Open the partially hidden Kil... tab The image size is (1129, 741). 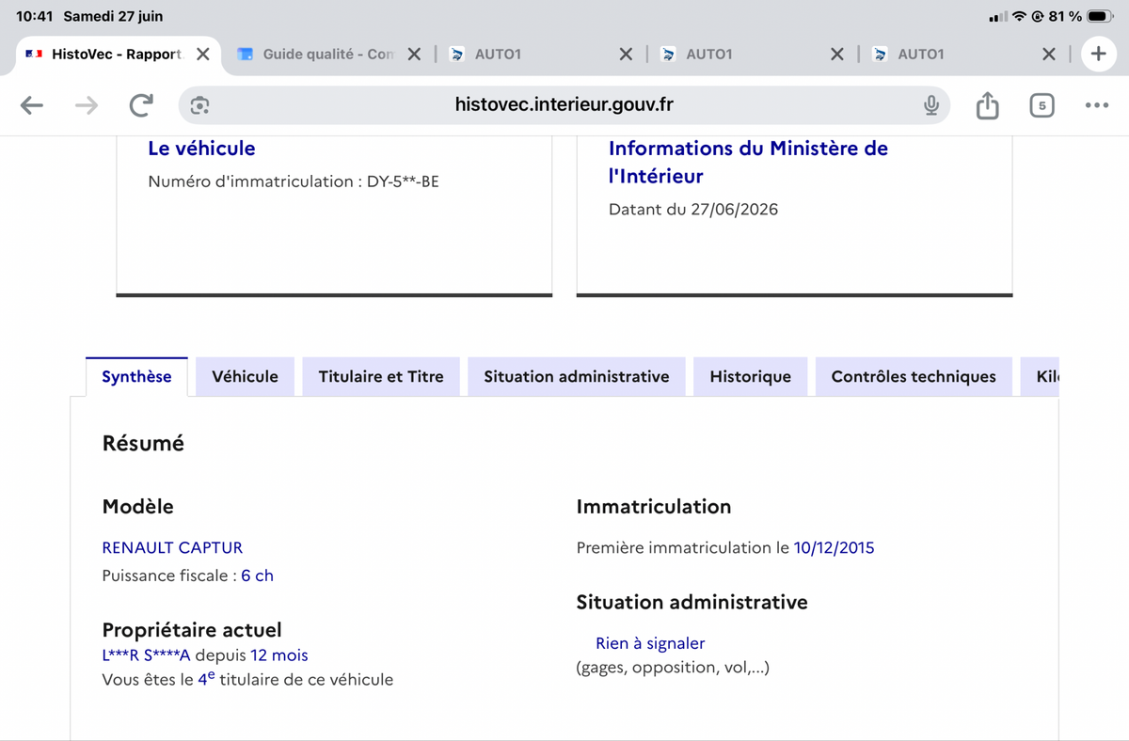click(x=1041, y=376)
